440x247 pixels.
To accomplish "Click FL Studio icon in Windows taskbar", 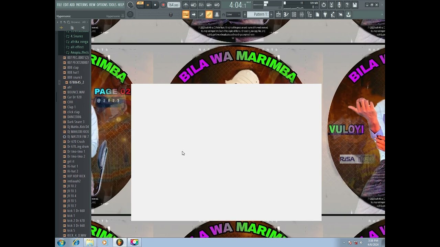I will (119, 242).
